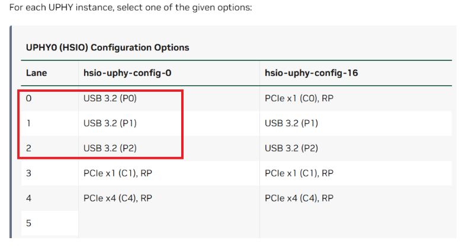Click the UPHY0 (HSIO) Configuration Options table title
472x250 pixels.
click(107, 47)
